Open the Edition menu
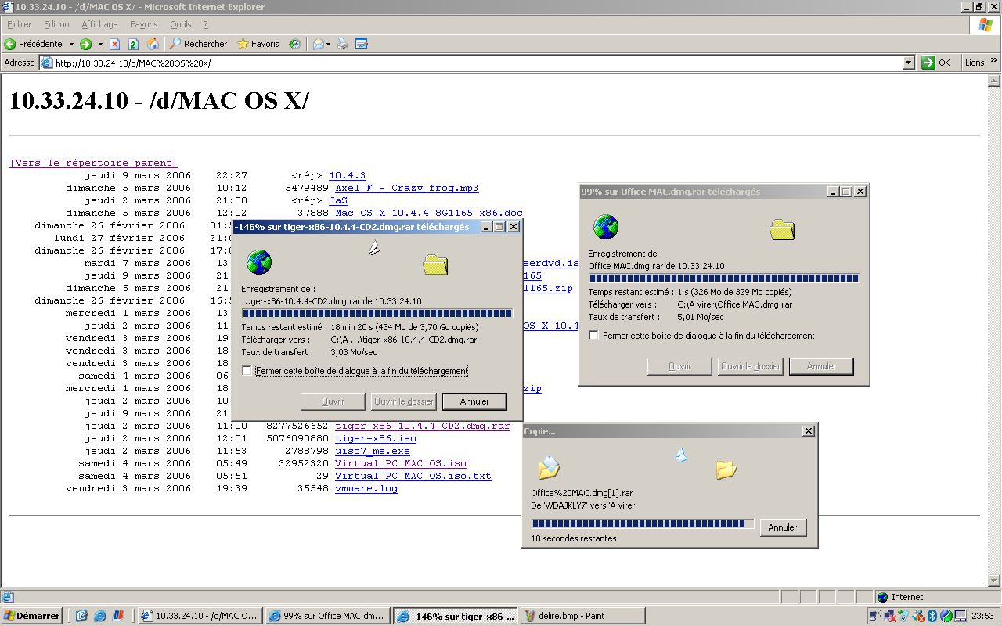Screen dimensions: 1002x626 point(56,24)
